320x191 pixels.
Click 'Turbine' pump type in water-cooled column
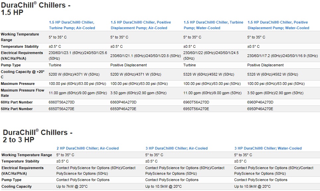click(190, 65)
